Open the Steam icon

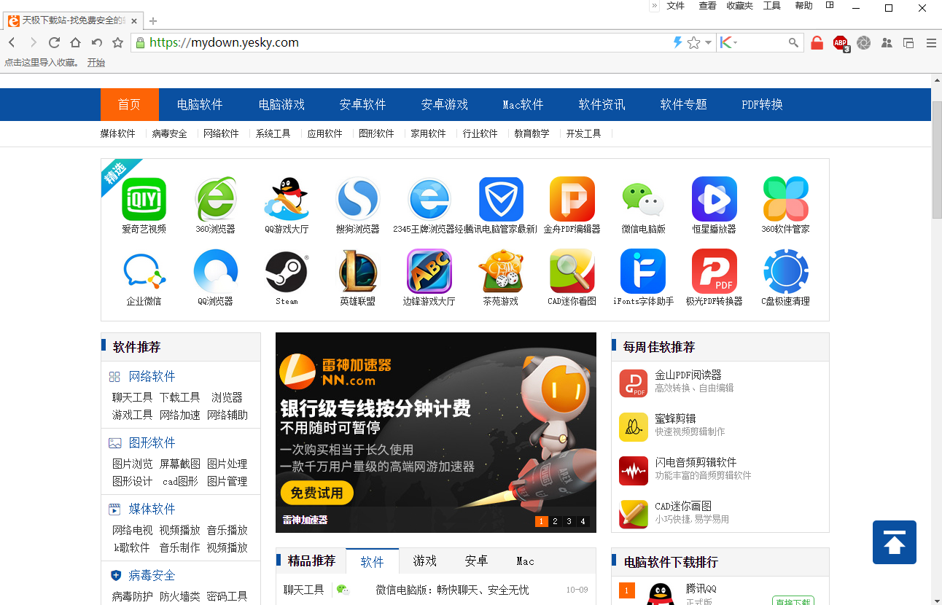[x=287, y=271]
